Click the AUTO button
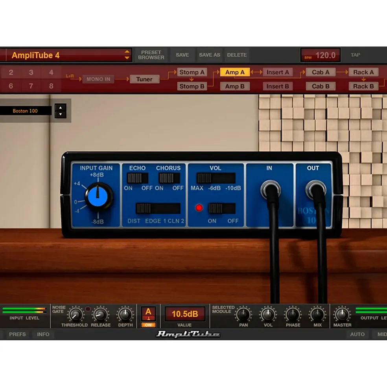This screenshot has width=387, height=387. click(x=358, y=334)
